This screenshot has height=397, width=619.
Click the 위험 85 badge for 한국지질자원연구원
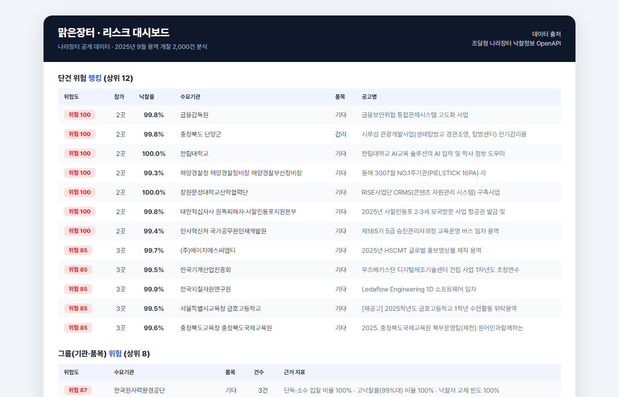point(78,289)
